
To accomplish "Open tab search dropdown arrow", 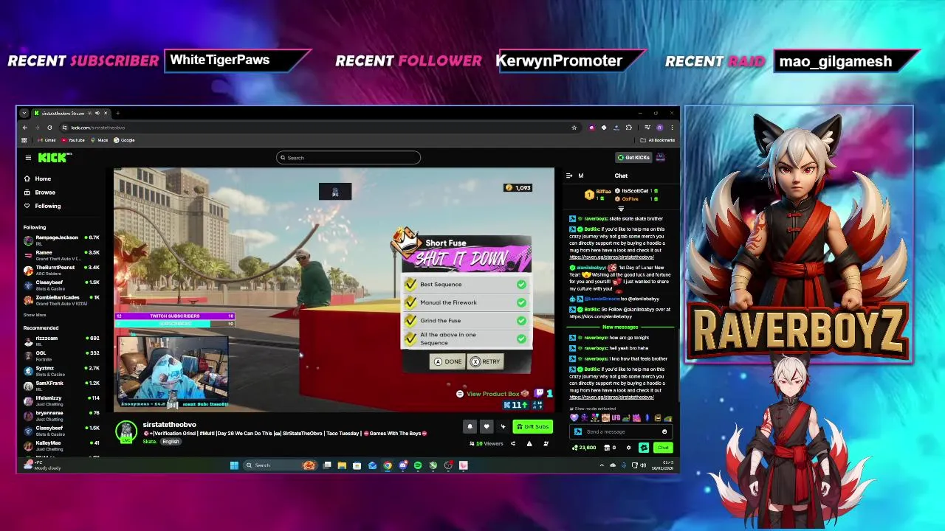I will 24,113.
